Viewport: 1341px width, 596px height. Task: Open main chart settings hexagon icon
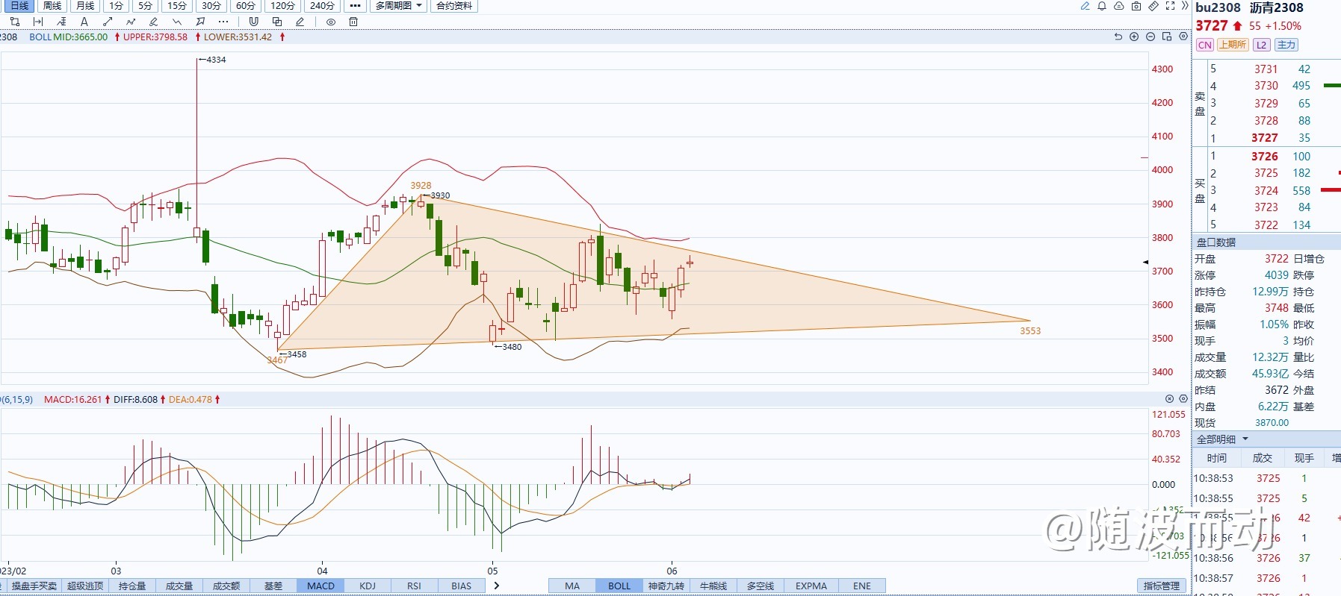pyautogui.click(x=1183, y=37)
